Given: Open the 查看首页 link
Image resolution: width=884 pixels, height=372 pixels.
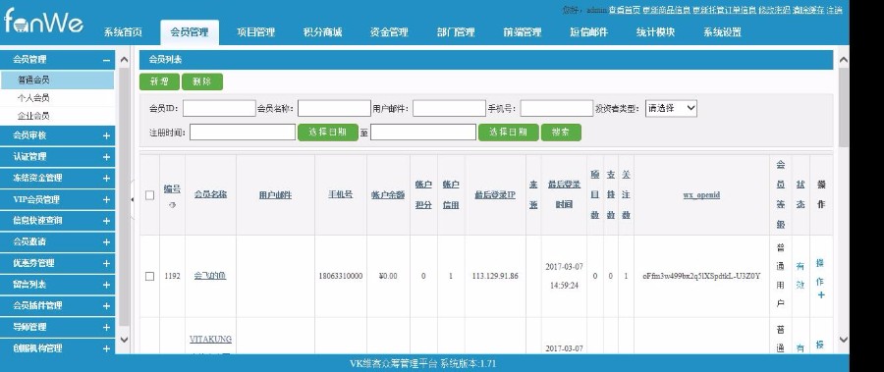Looking at the screenshot, I should click(624, 10).
